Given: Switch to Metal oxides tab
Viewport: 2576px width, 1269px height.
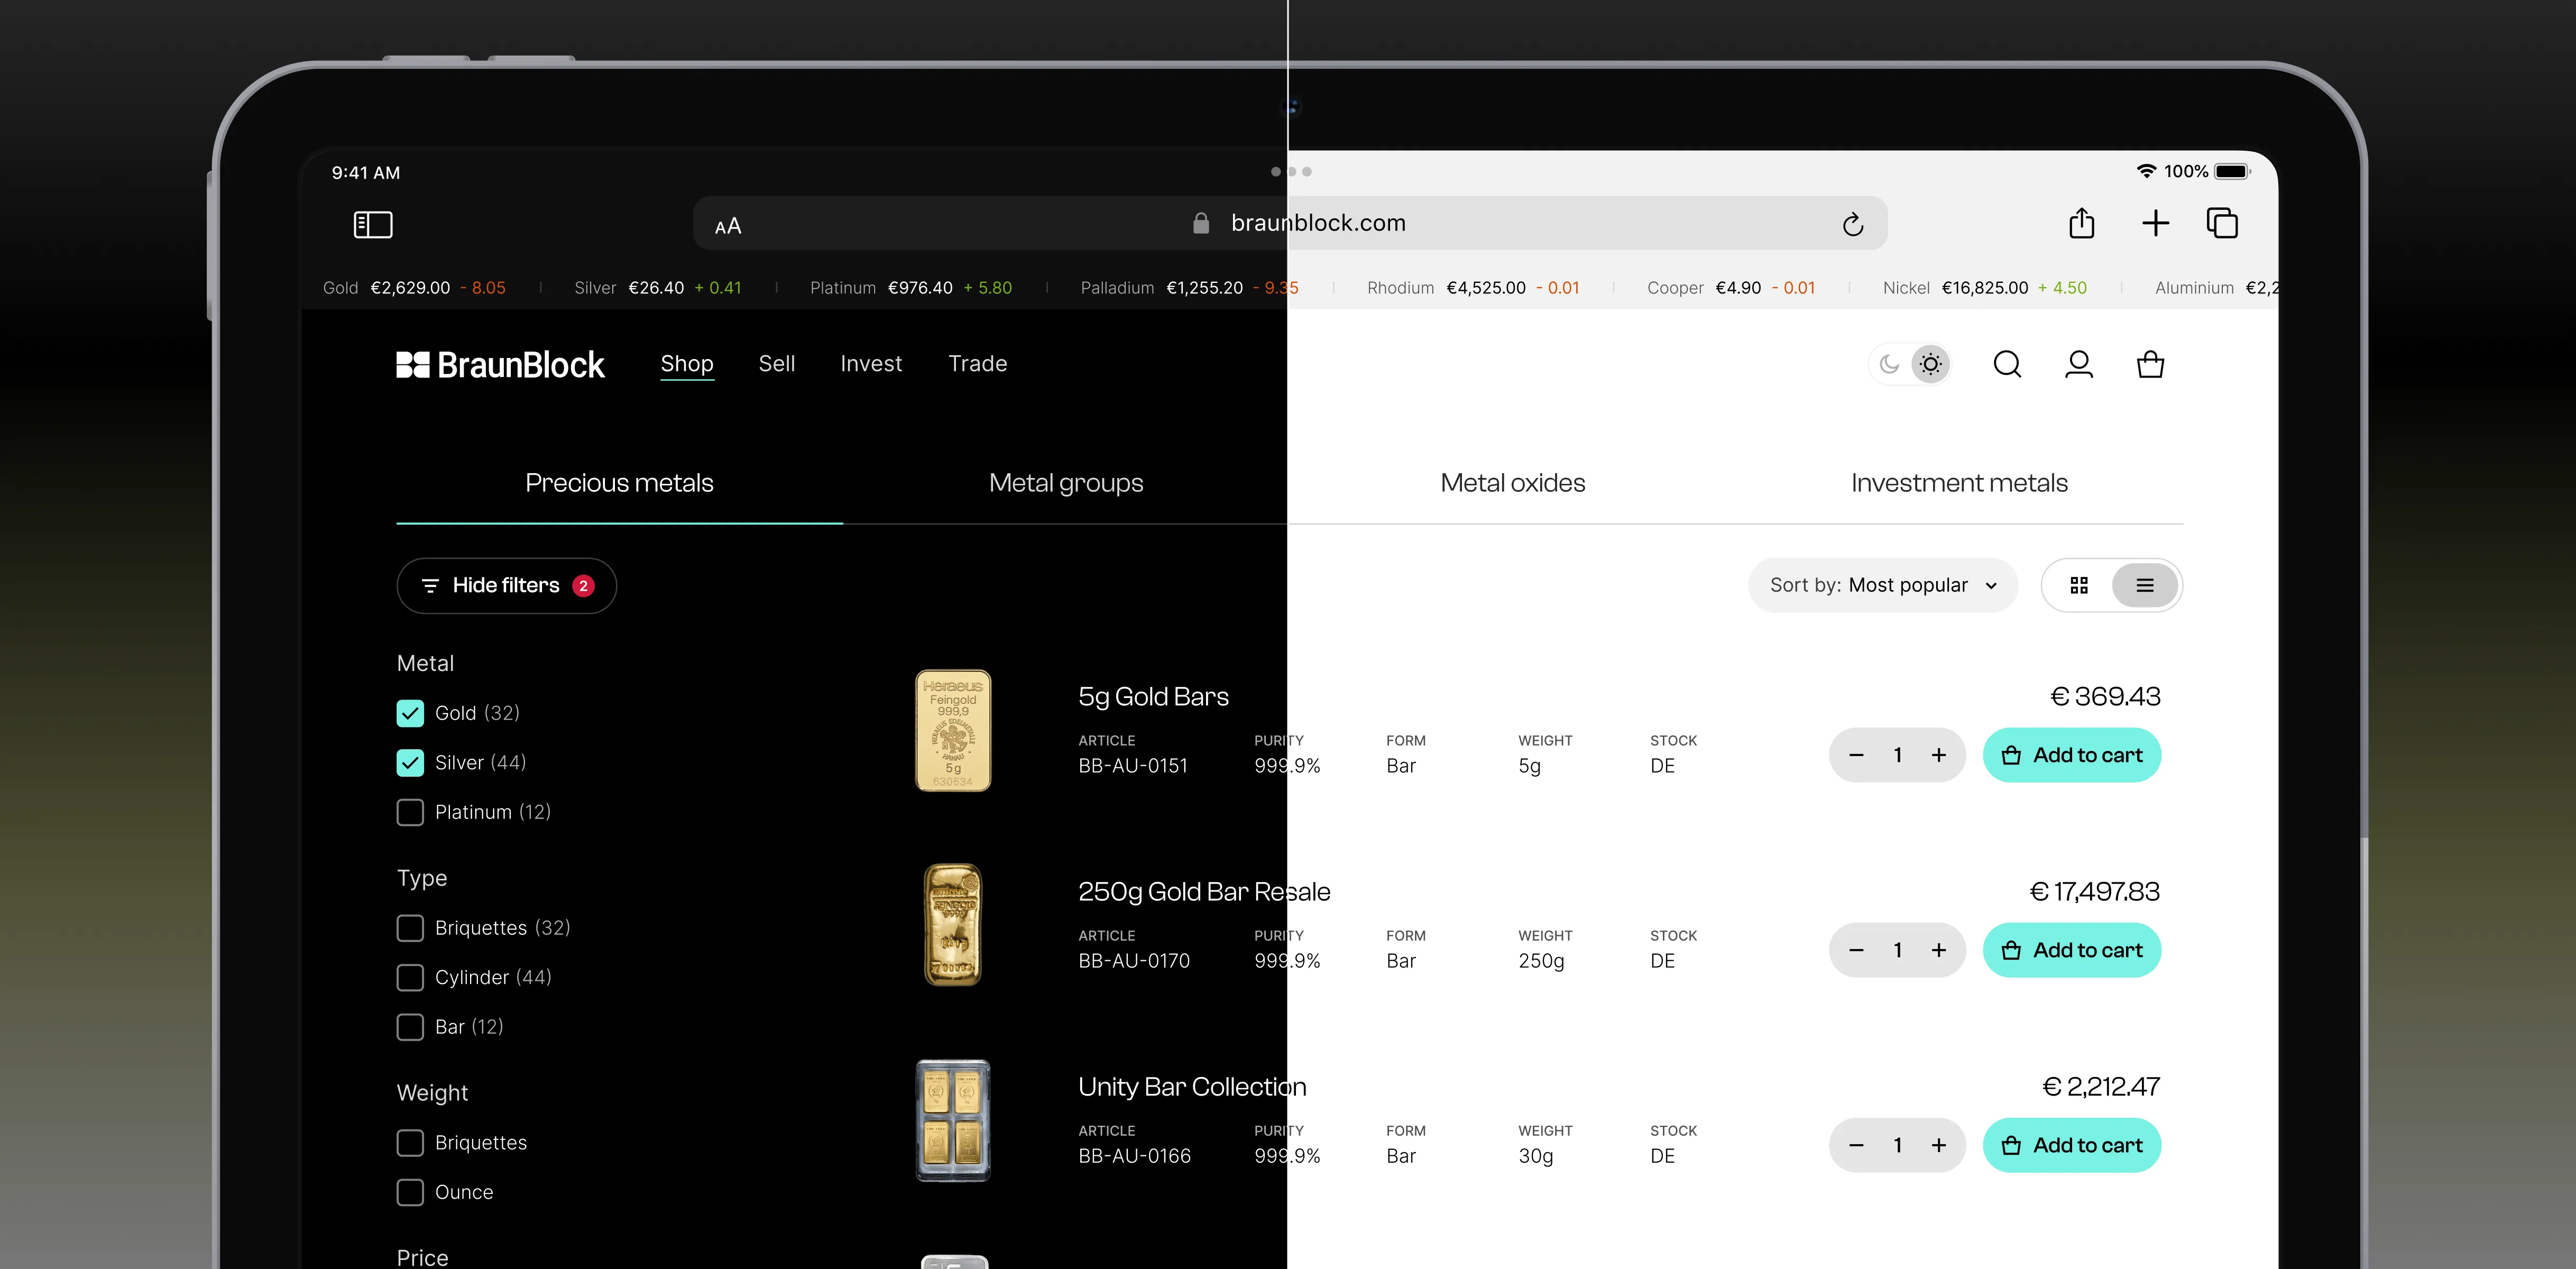Looking at the screenshot, I should tap(1512, 483).
